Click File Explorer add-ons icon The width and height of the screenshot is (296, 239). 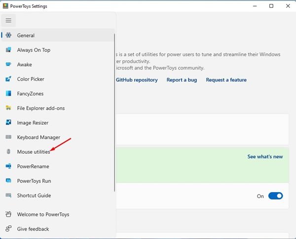pyautogui.click(x=8, y=108)
